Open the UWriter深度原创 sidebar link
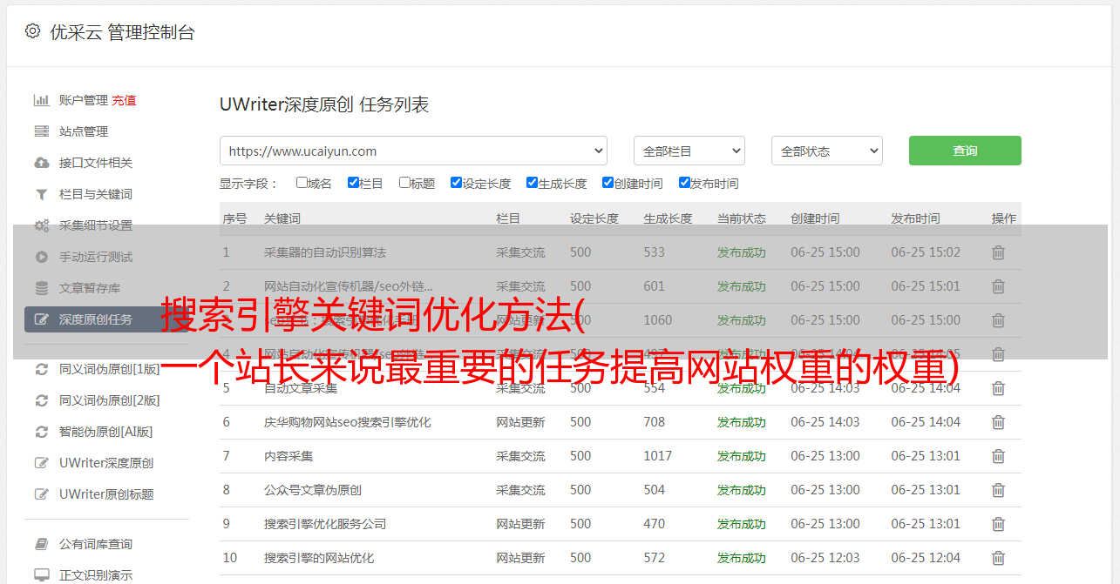Viewport: 1120px width, 584px height. (x=106, y=463)
